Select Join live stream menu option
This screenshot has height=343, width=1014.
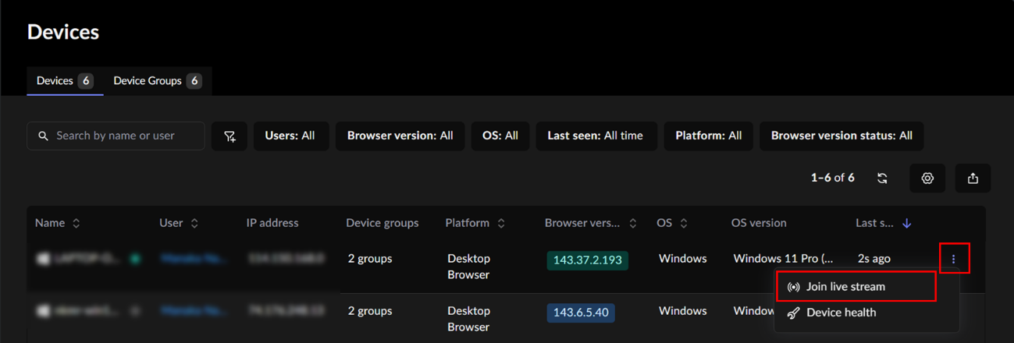(845, 287)
